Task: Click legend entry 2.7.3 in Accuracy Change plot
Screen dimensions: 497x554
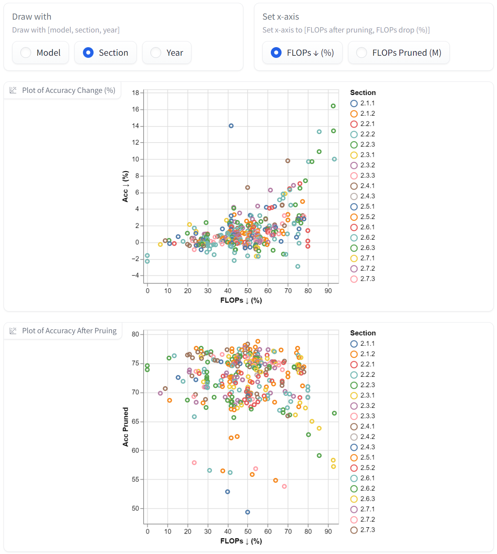Action: 363,279
